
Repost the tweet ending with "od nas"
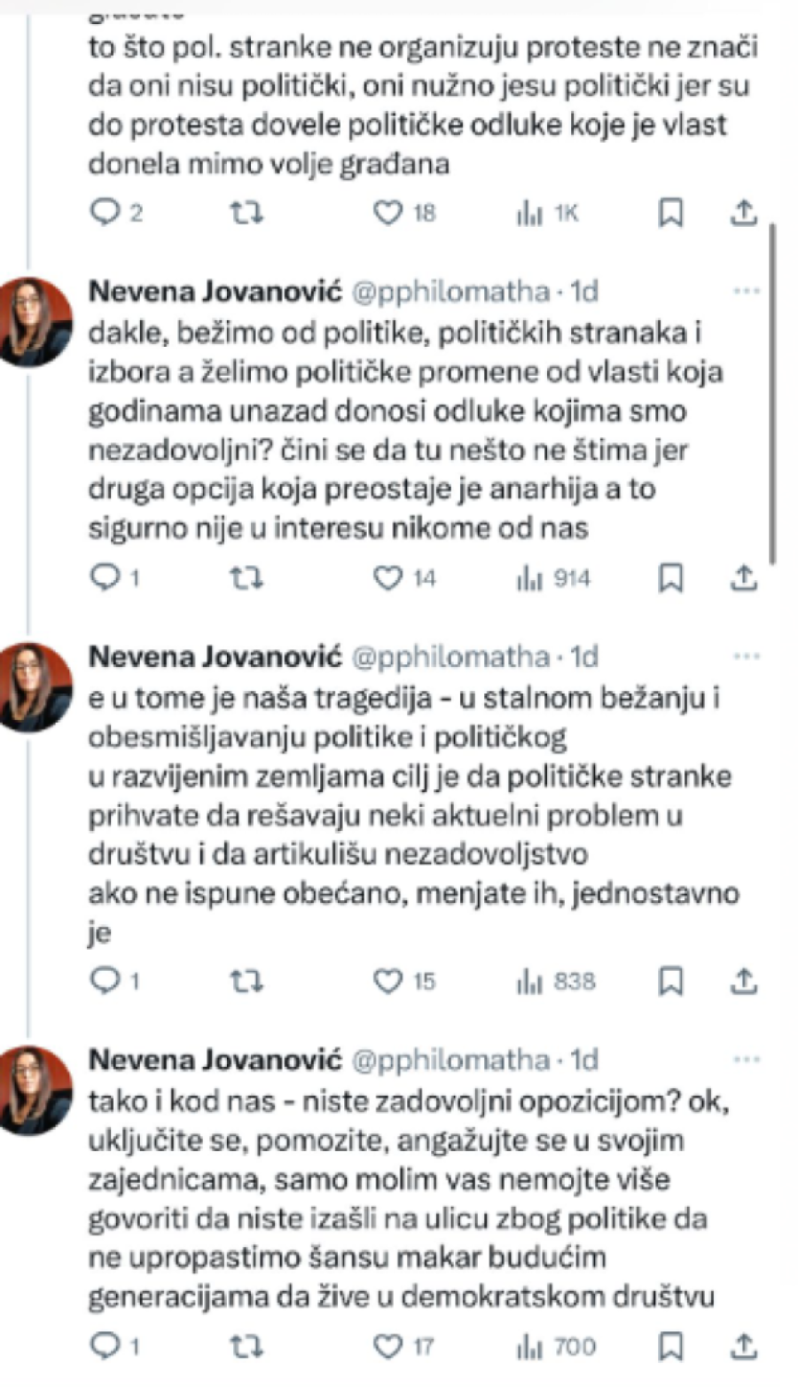click(x=246, y=577)
